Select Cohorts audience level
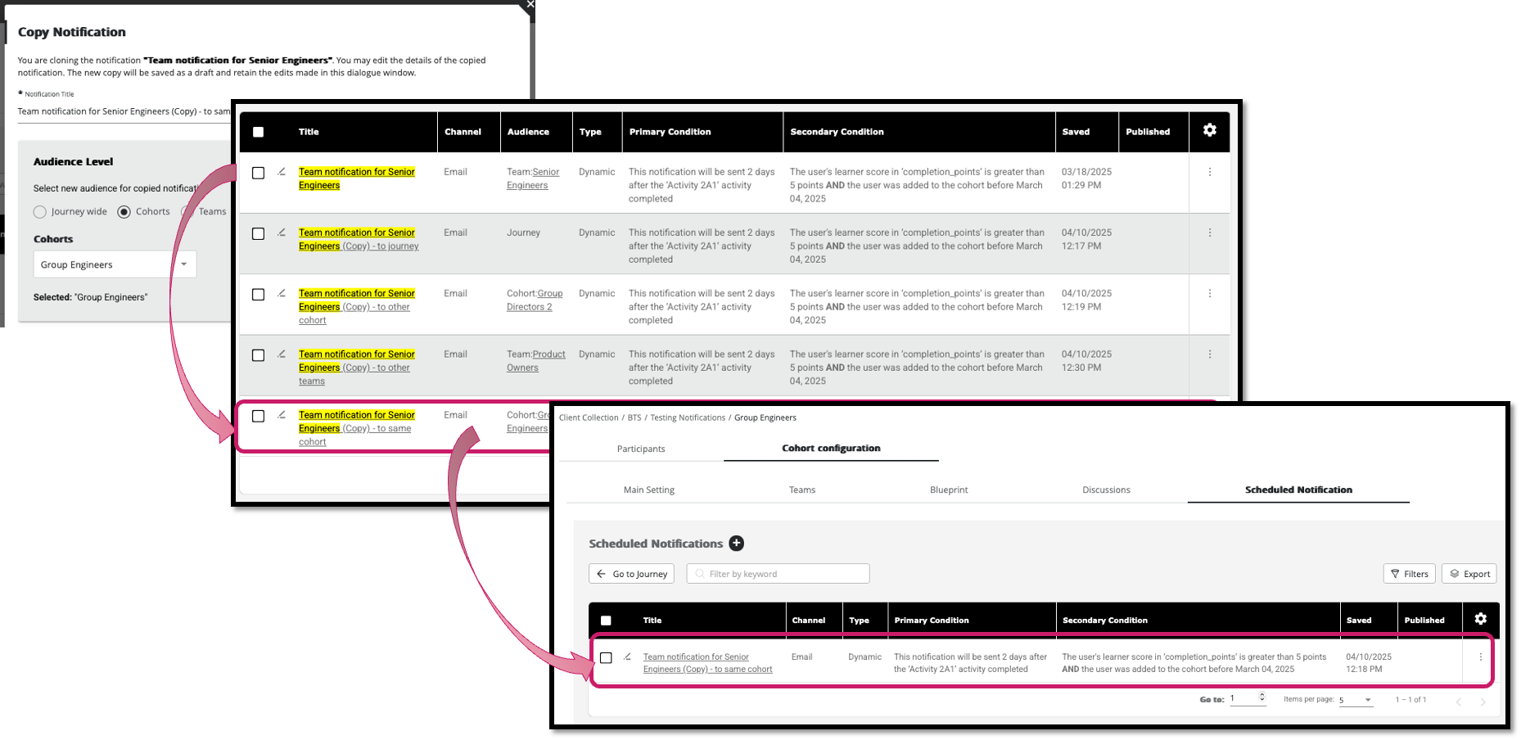Viewport: 1521px width, 740px height. tap(124, 212)
